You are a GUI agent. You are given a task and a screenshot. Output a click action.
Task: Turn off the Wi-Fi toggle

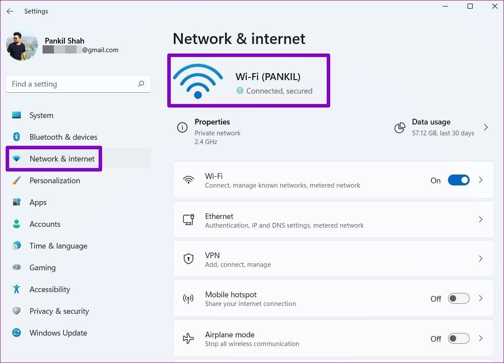click(458, 180)
